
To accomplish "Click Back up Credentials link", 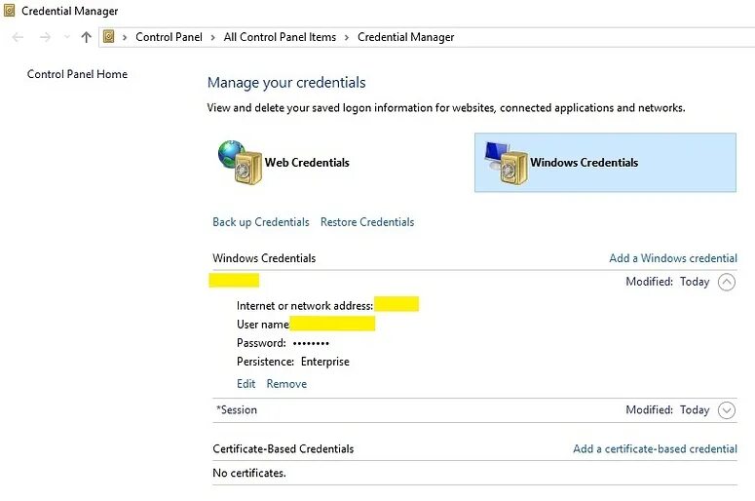I will (261, 222).
